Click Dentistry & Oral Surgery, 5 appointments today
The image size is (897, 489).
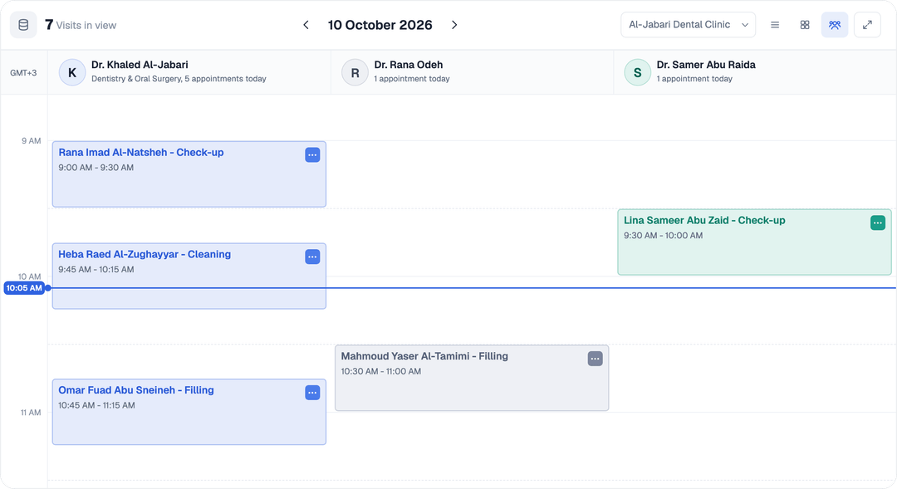pyautogui.click(x=179, y=79)
